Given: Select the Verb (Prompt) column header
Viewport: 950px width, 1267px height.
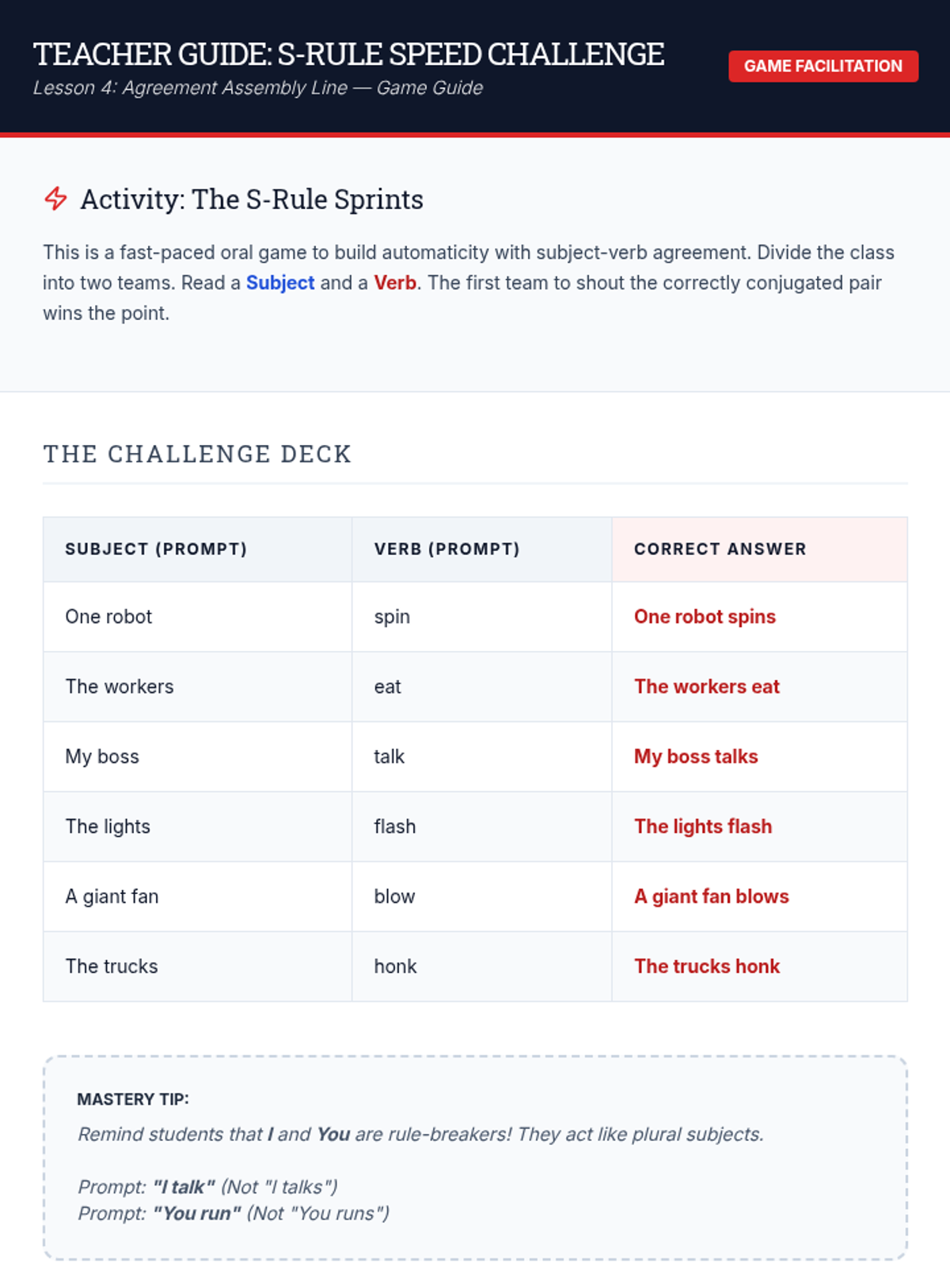Looking at the screenshot, I should point(446,549).
